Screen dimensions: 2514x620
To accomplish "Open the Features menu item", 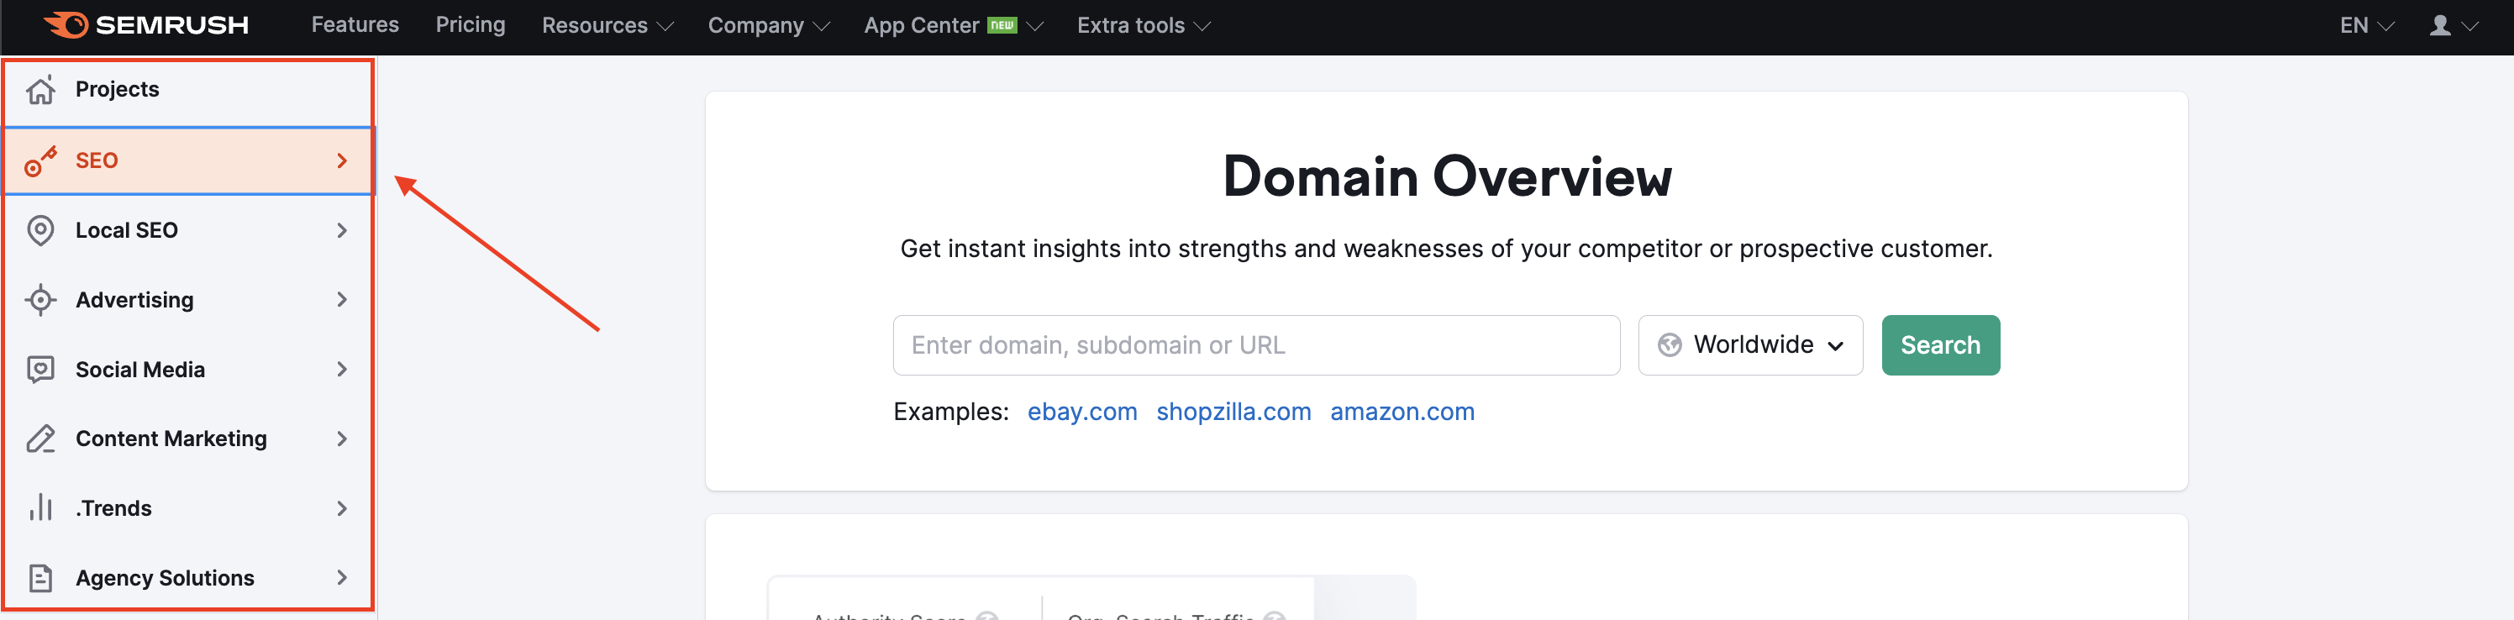I will tap(355, 24).
